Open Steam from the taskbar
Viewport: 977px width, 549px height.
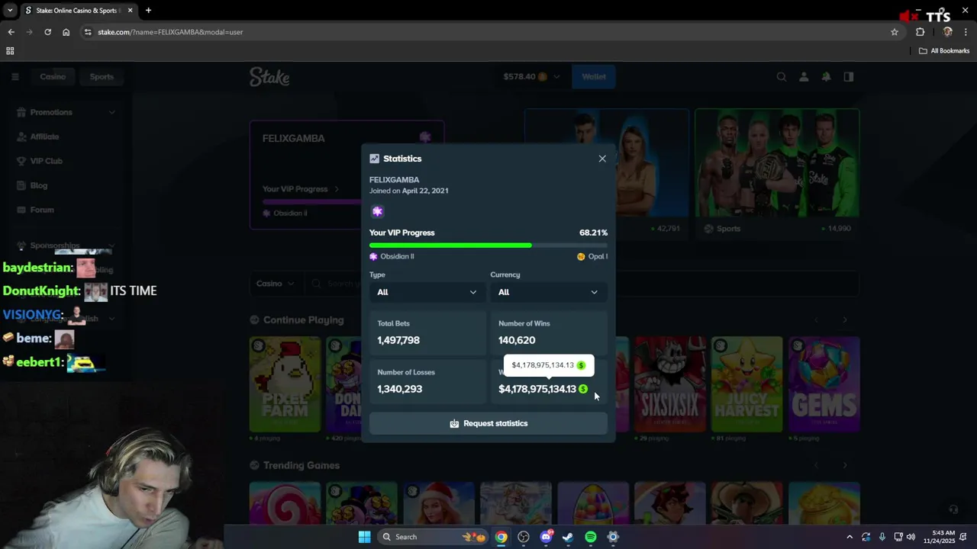click(x=568, y=537)
